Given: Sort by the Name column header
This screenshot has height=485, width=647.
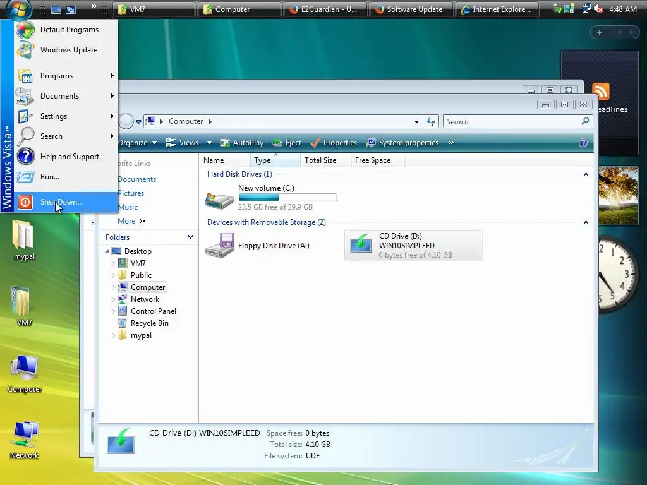Looking at the screenshot, I should click(x=225, y=160).
